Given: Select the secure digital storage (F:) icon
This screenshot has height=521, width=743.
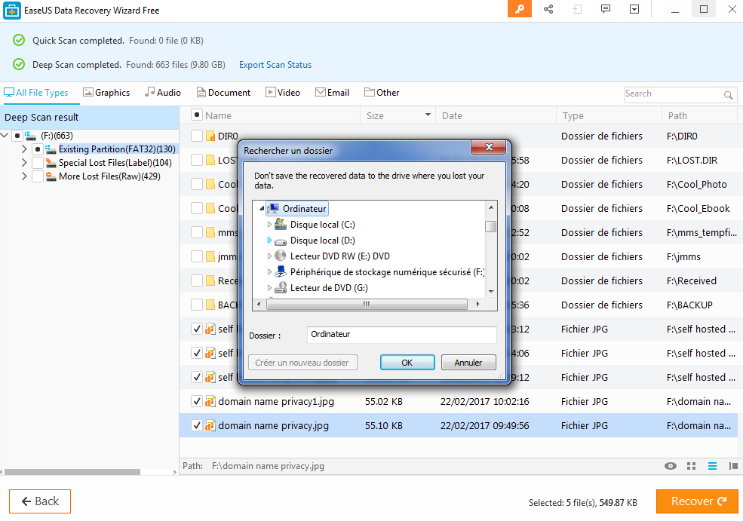Looking at the screenshot, I should click(281, 272).
